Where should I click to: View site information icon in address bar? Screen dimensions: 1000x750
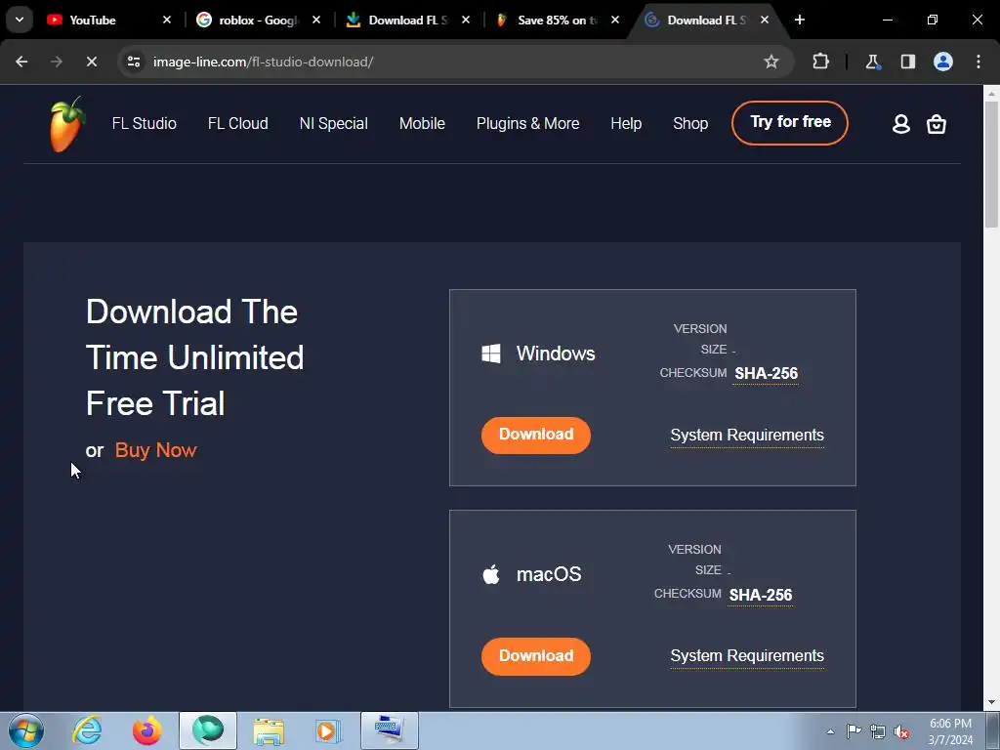[x=134, y=62]
